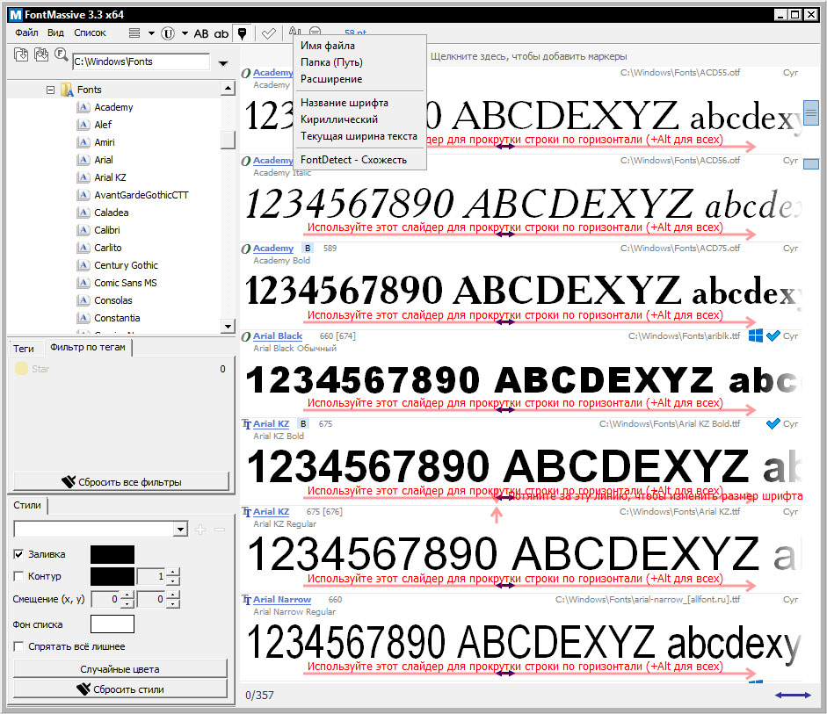Viewport: 827px width, 714px height.
Task: Check Спрятать всё лишнее option
Action: pyautogui.click(x=18, y=646)
